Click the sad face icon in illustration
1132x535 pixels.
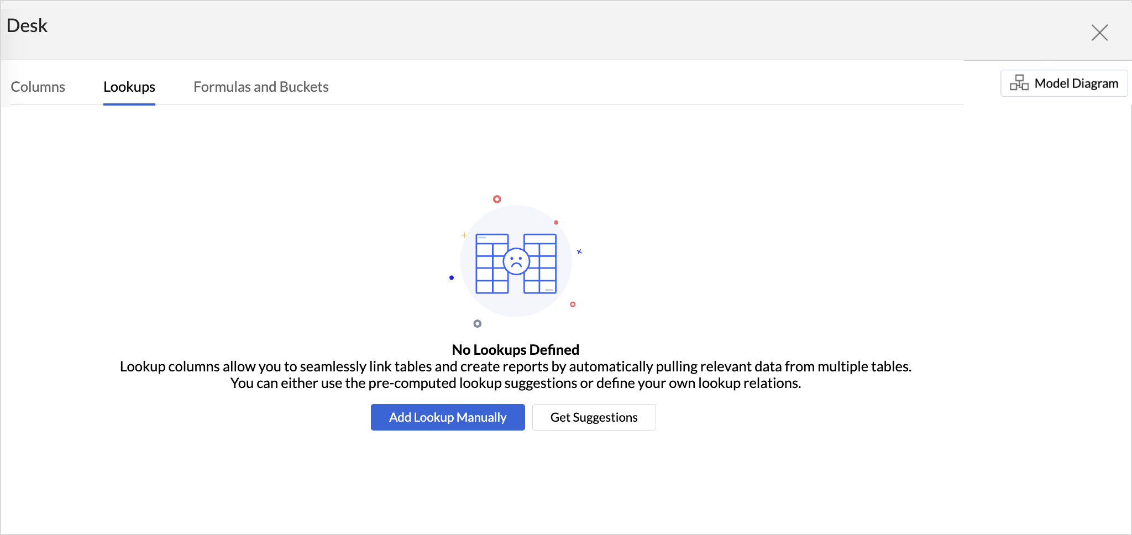(x=516, y=261)
